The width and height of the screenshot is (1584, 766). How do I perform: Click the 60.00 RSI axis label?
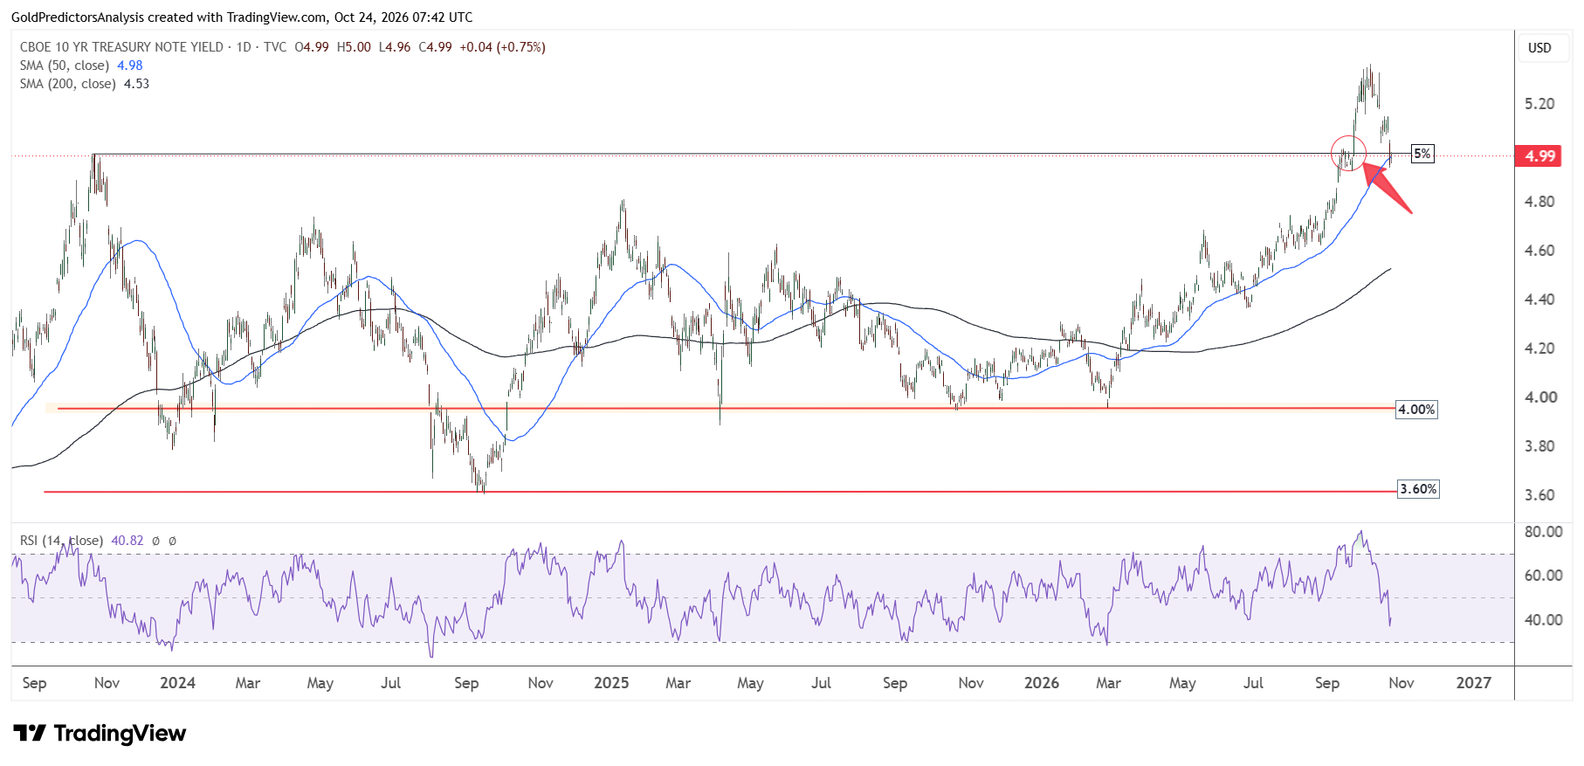(1543, 576)
